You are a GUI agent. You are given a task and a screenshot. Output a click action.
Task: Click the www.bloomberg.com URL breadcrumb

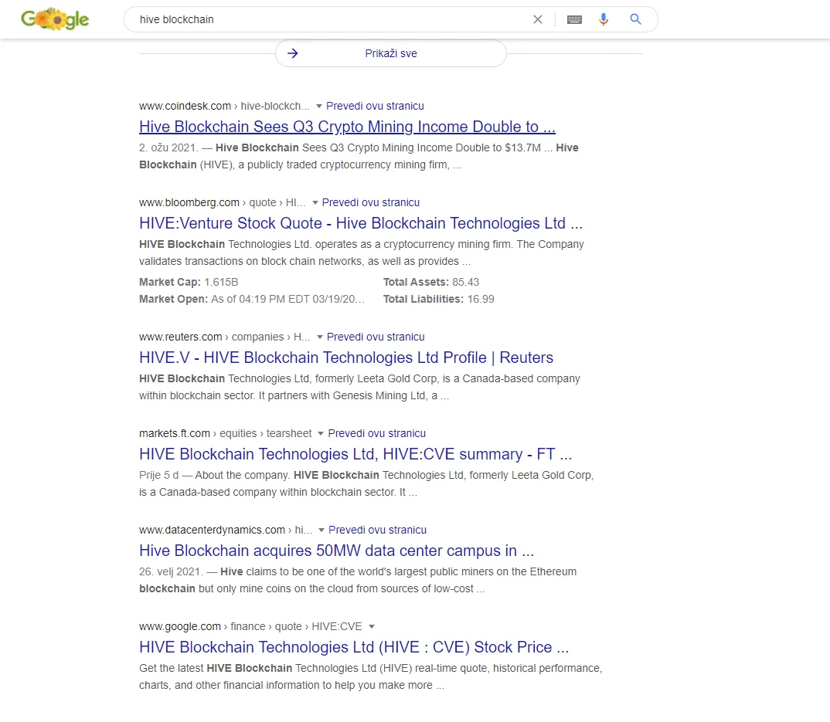pos(223,202)
